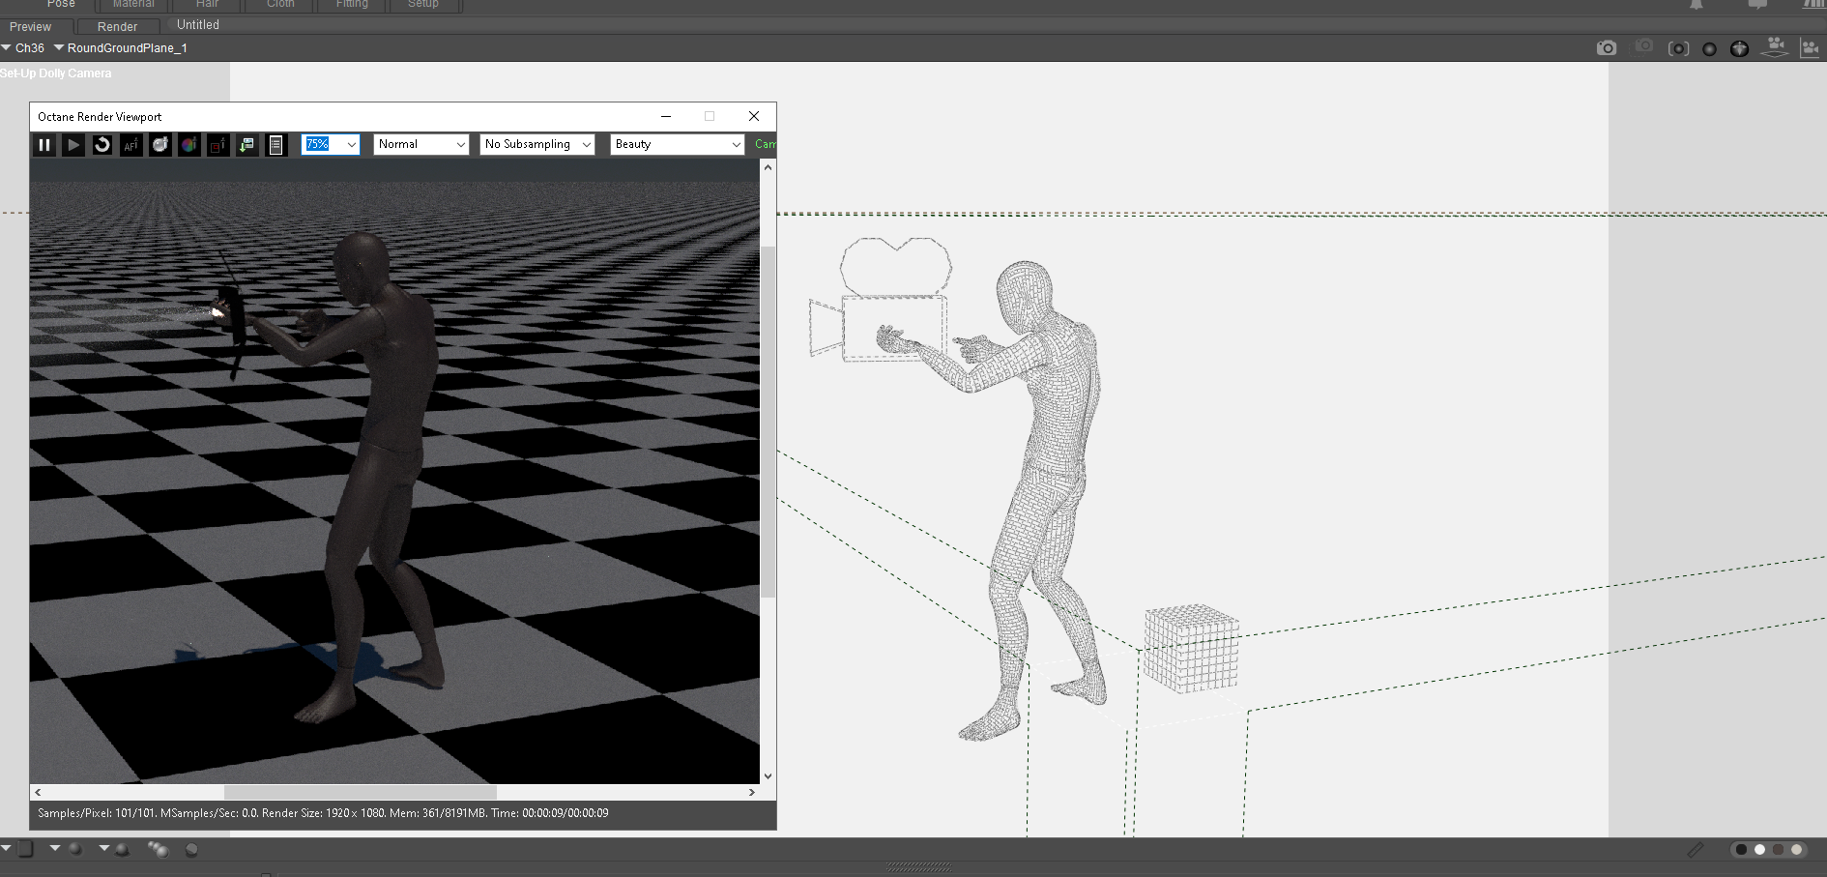The width and height of the screenshot is (1827, 877).
Task: Click the camera snapshot icon in preview toolbar
Action: (1607, 48)
